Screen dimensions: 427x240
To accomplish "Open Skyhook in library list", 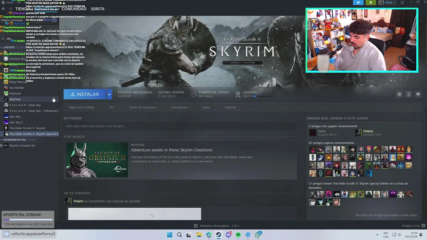I will coord(15,93).
